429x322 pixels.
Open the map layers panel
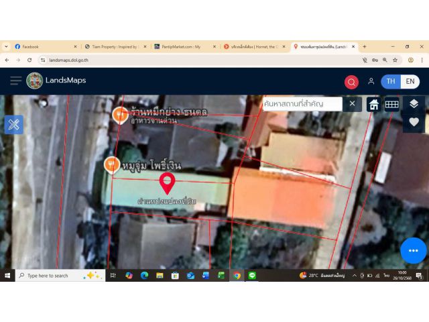tap(414, 103)
